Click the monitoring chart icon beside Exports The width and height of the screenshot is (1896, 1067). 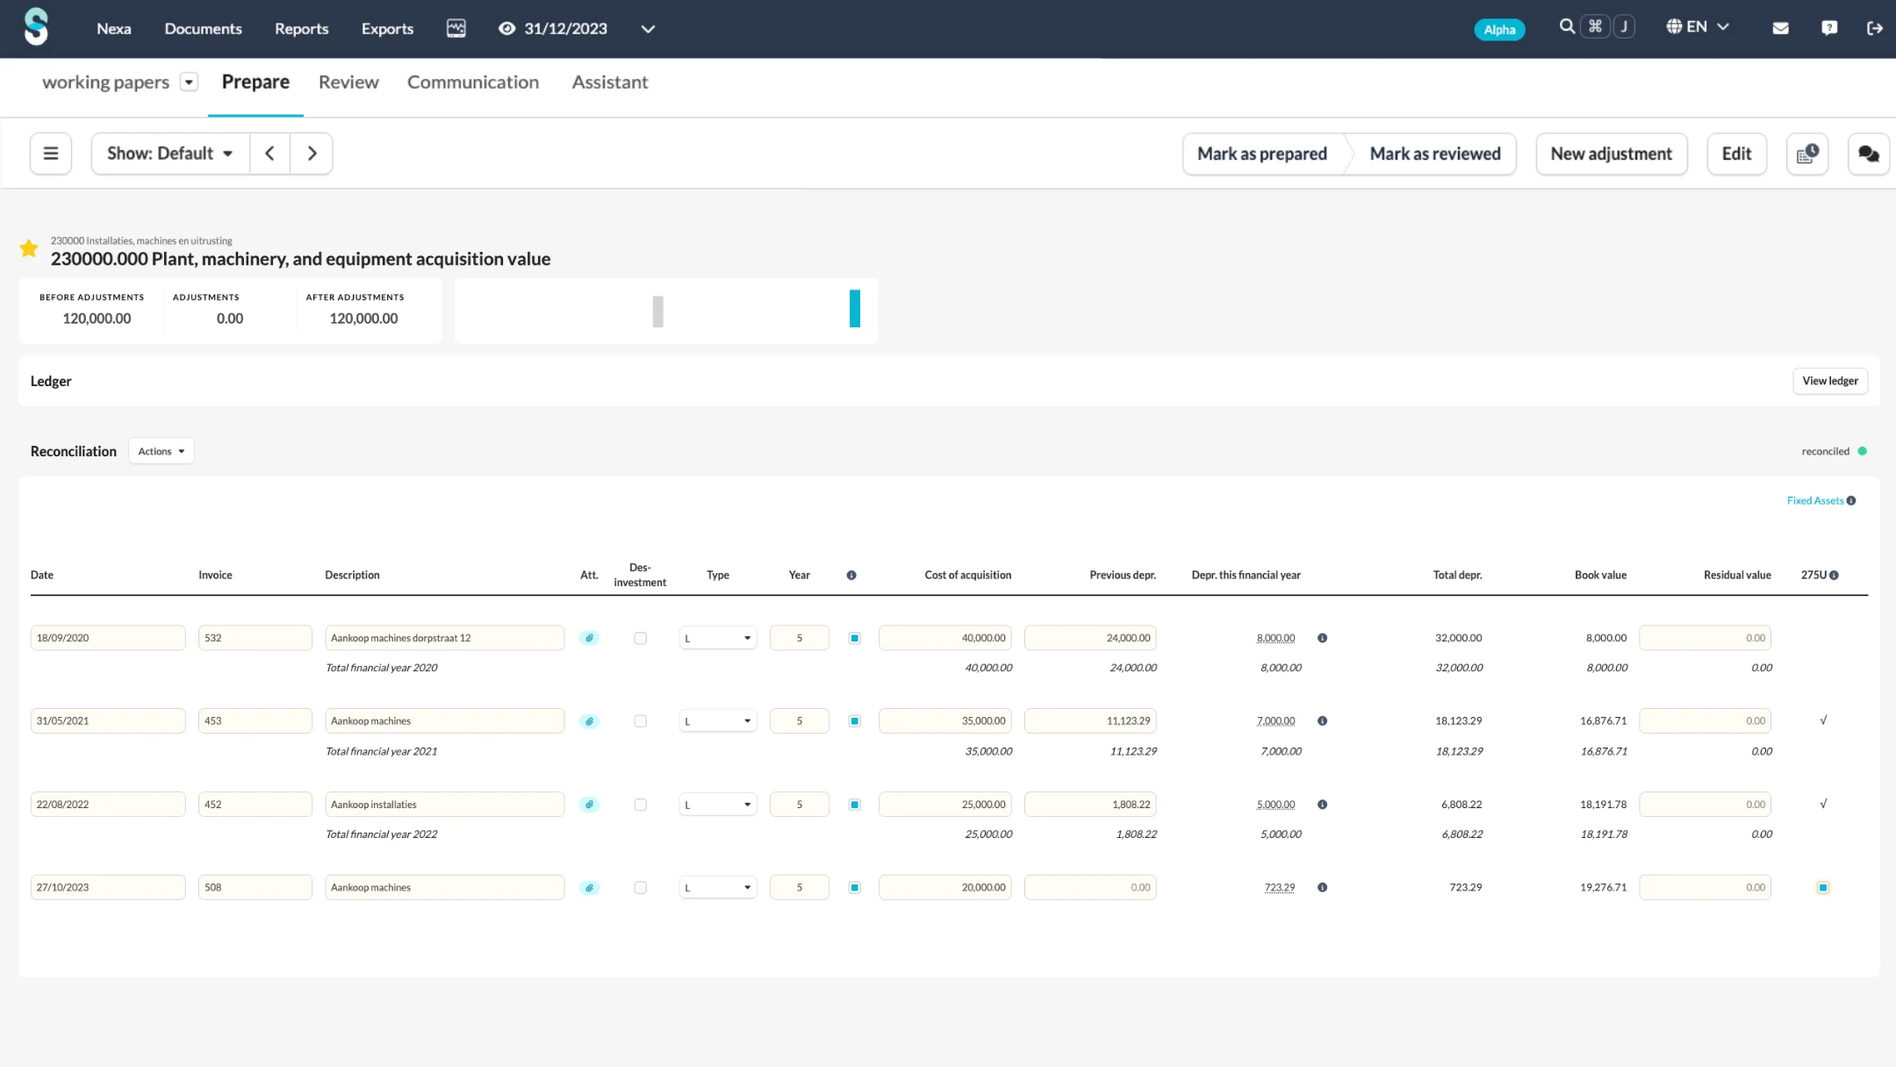(456, 28)
